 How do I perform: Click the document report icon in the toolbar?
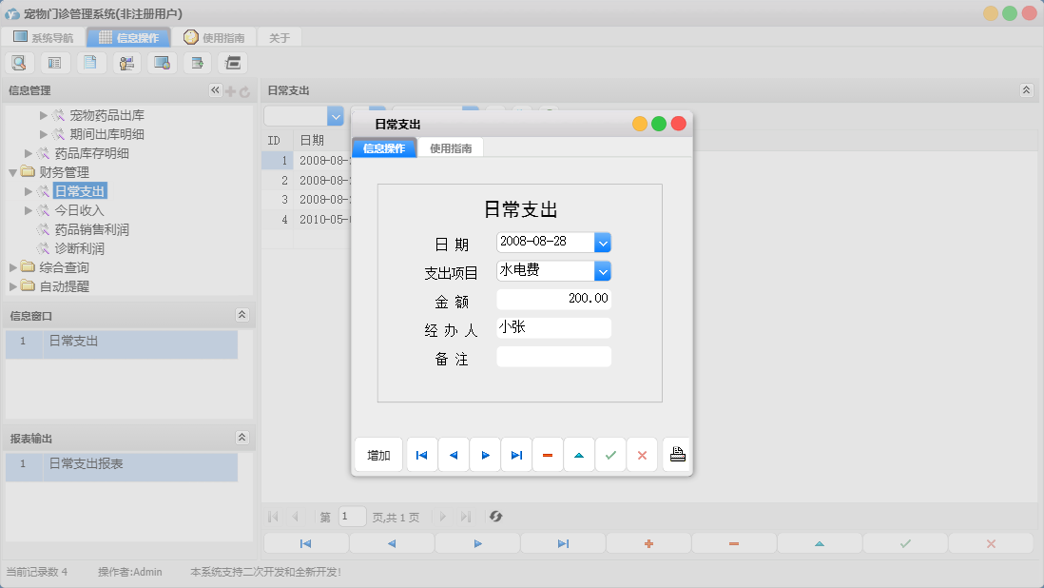click(x=90, y=62)
